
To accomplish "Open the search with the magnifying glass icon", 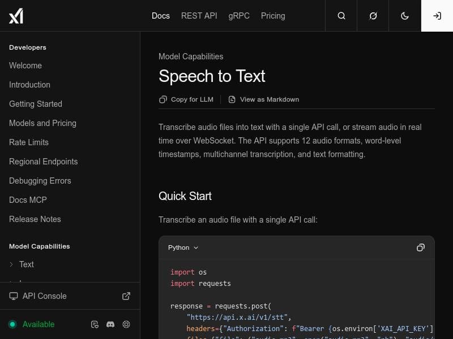I will tap(341, 16).
